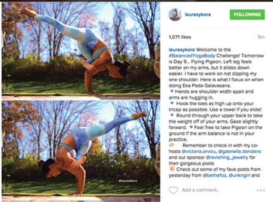Open the sponsor @ravishing_jewelry link
The width and height of the screenshot is (273, 202).
click(227, 157)
